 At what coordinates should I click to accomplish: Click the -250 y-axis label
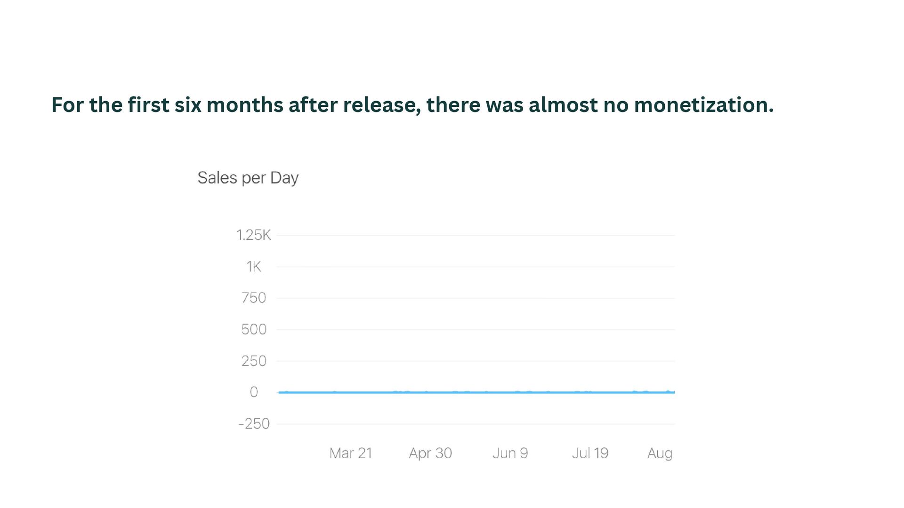[253, 424]
